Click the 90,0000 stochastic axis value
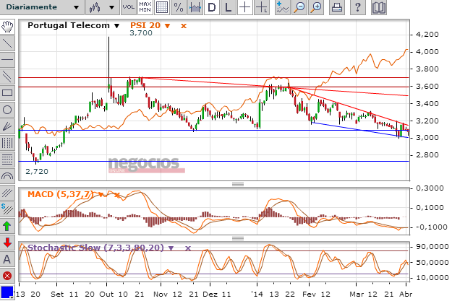Image resolution: width=452 pixels, height=301 pixels. (x=432, y=247)
